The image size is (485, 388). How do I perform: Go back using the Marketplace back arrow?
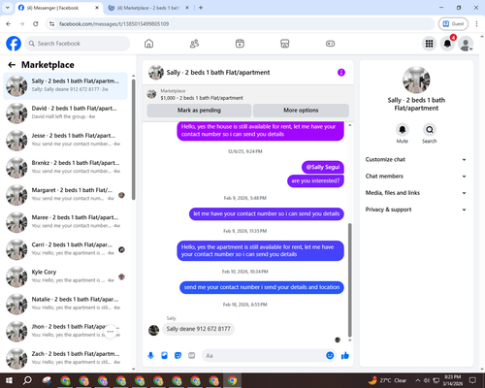pyautogui.click(x=12, y=65)
